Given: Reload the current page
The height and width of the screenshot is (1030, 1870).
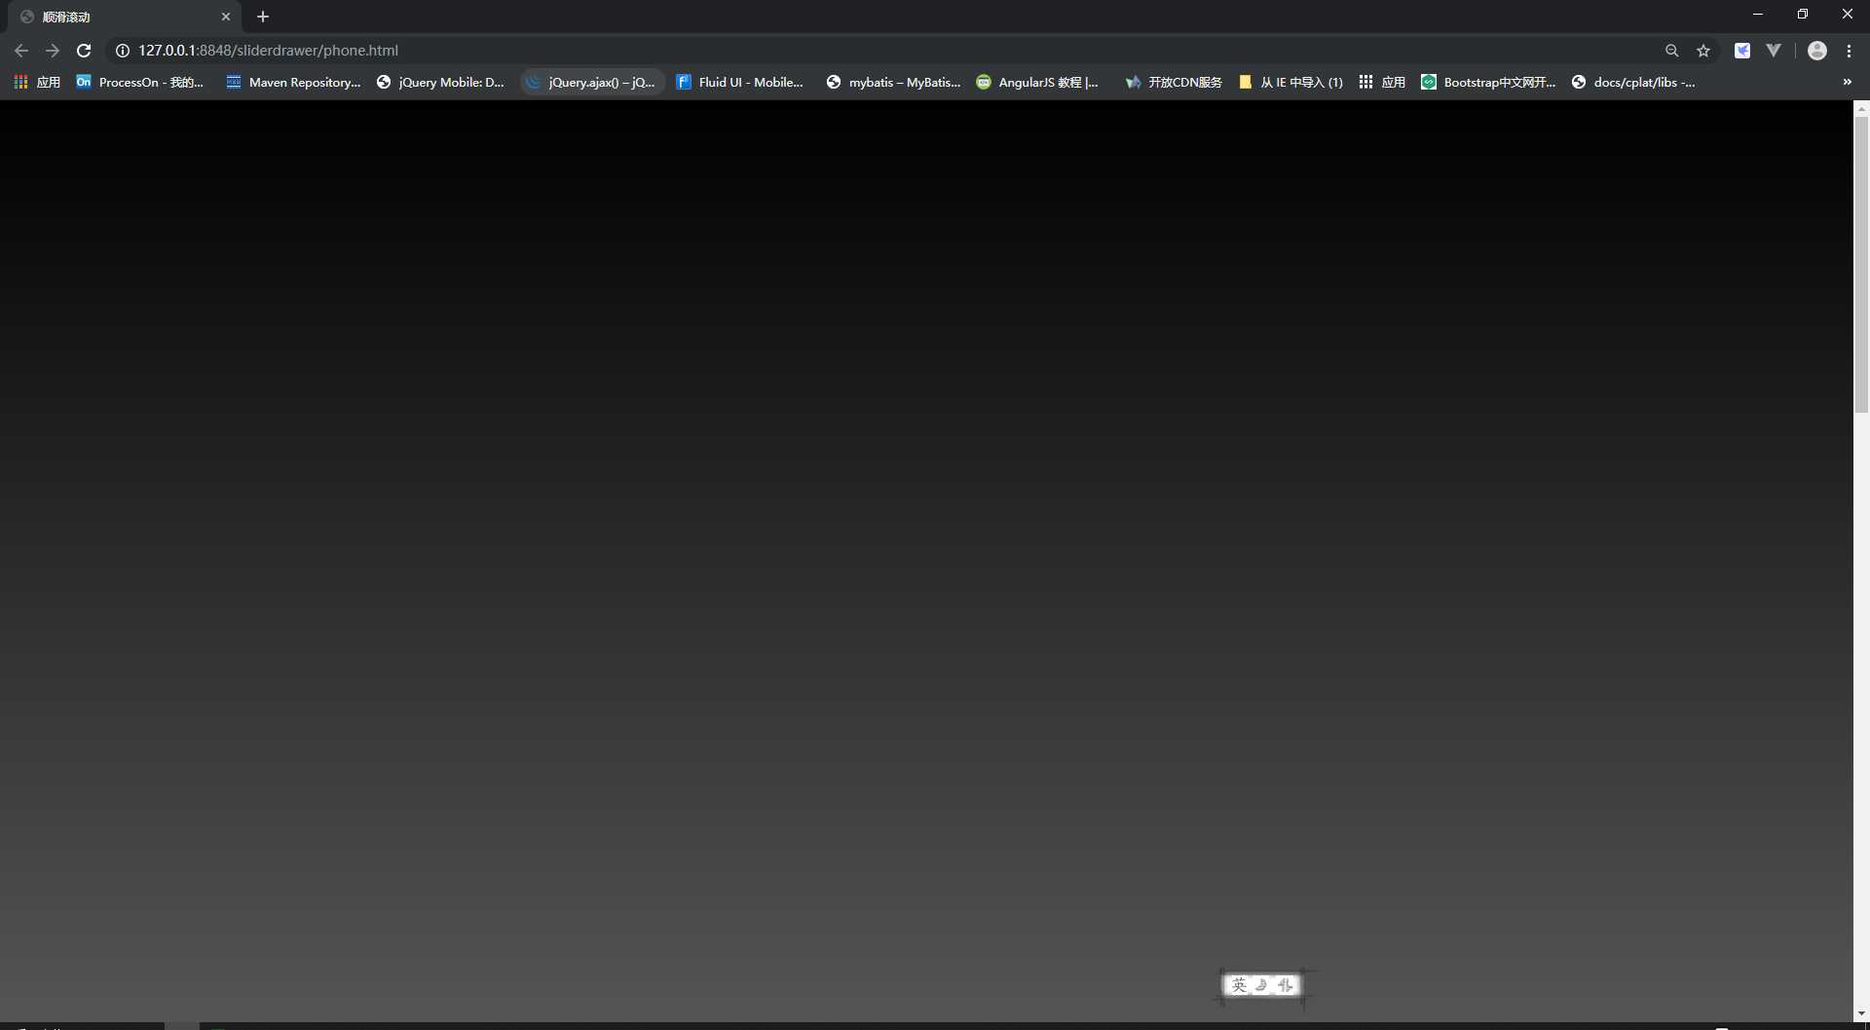Looking at the screenshot, I should tap(84, 51).
